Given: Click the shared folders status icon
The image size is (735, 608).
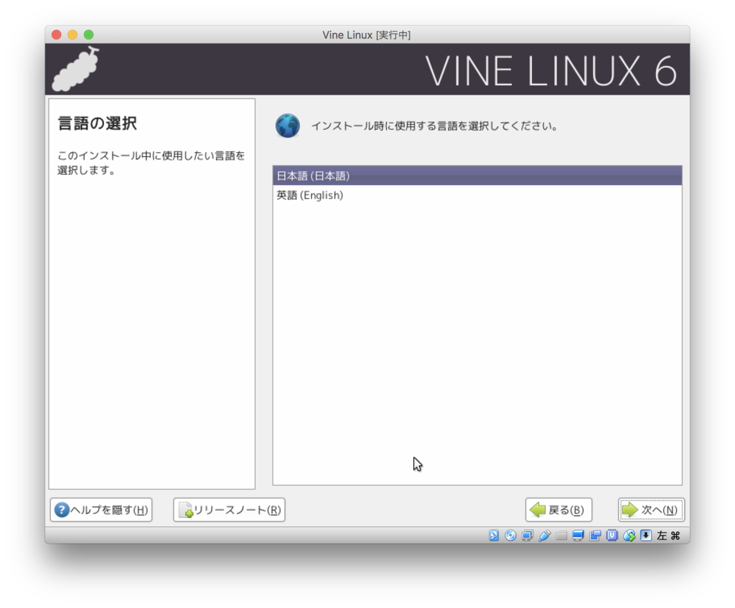Looking at the screenshot, I should pyautogui.click(x=561, y=536).
